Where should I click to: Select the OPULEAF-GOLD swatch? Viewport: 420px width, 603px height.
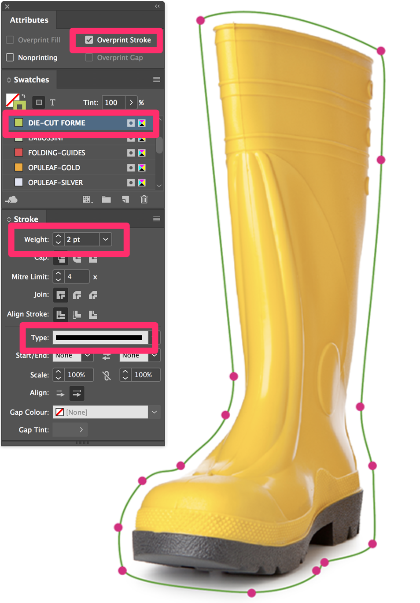[x=54, y=168]
